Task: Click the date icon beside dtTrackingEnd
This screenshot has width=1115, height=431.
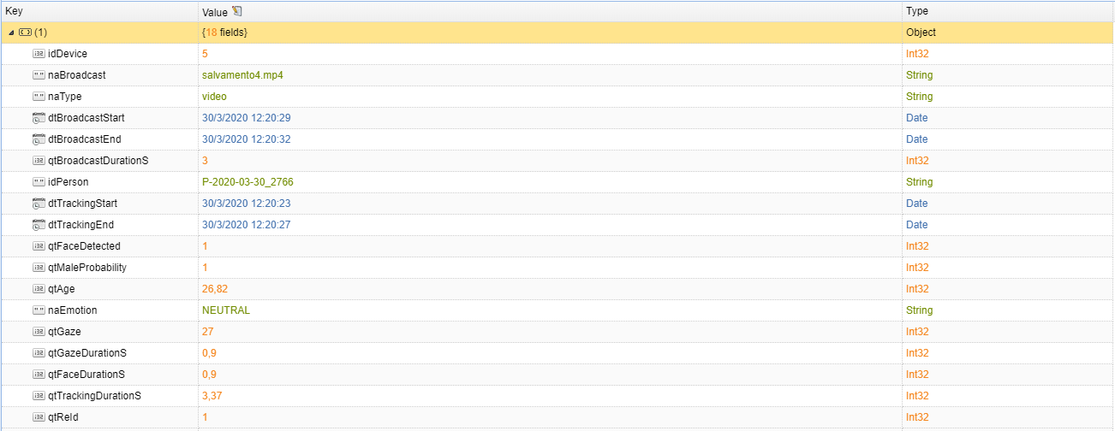Action: [x=39, y=225]
